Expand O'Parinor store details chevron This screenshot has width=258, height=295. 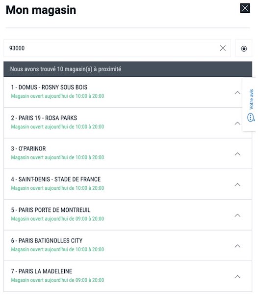coord(237,154)
